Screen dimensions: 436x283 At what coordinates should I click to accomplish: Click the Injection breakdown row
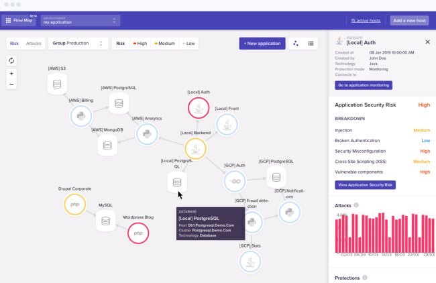click(x=382, y=130)
